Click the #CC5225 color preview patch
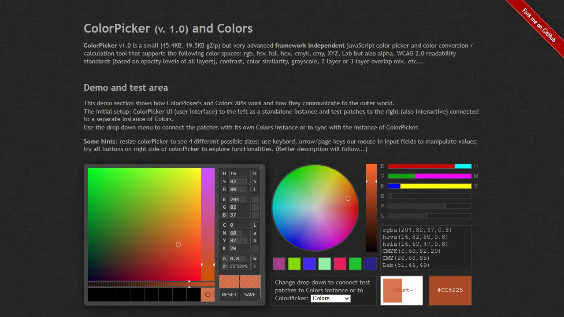Screen dimensions: 564x317 coord(450,291)
